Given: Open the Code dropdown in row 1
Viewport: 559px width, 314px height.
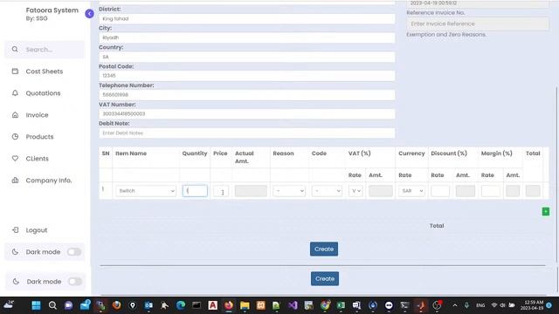Looking at the screenshot, I should [x=327, y=191].
